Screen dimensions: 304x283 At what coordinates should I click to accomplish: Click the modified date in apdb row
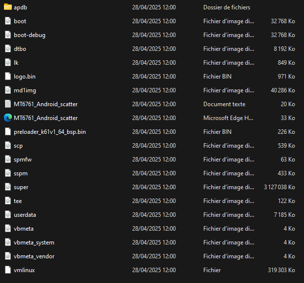[x=154, y=7]
